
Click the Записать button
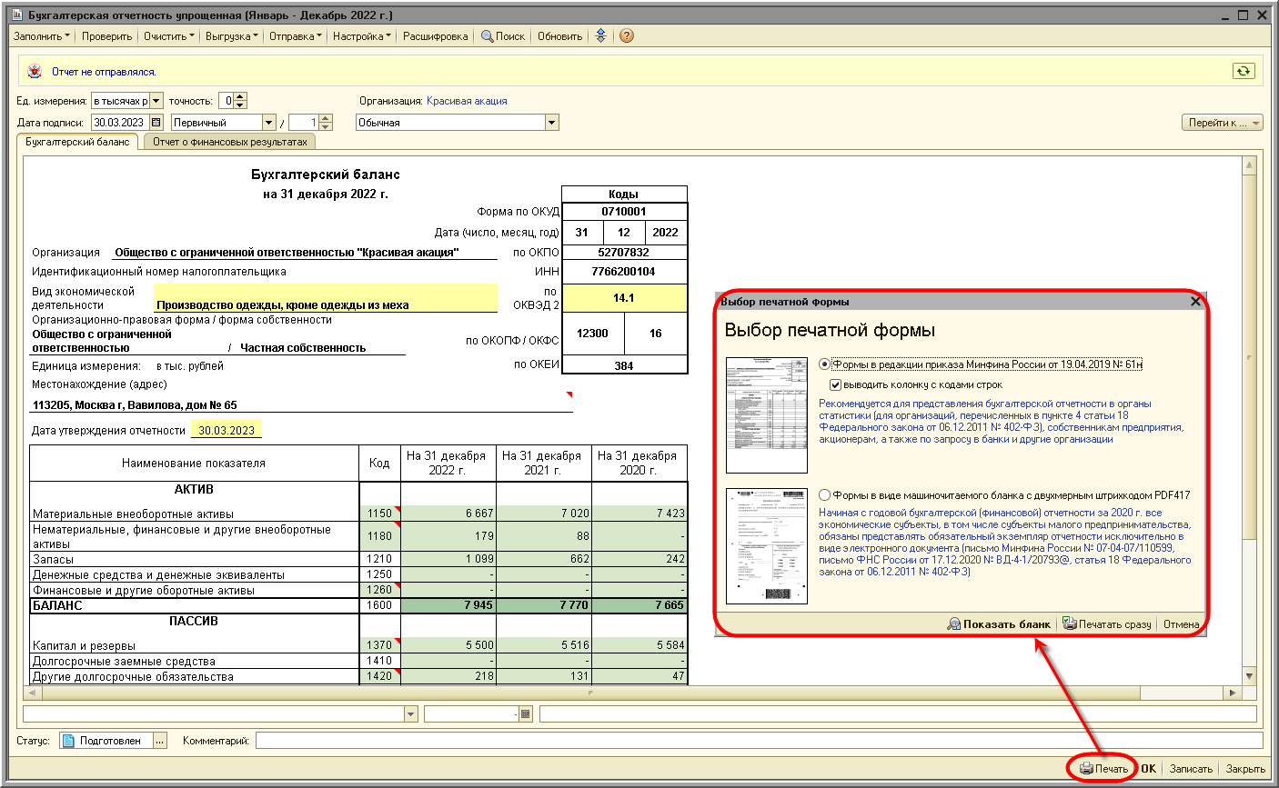1191,769
